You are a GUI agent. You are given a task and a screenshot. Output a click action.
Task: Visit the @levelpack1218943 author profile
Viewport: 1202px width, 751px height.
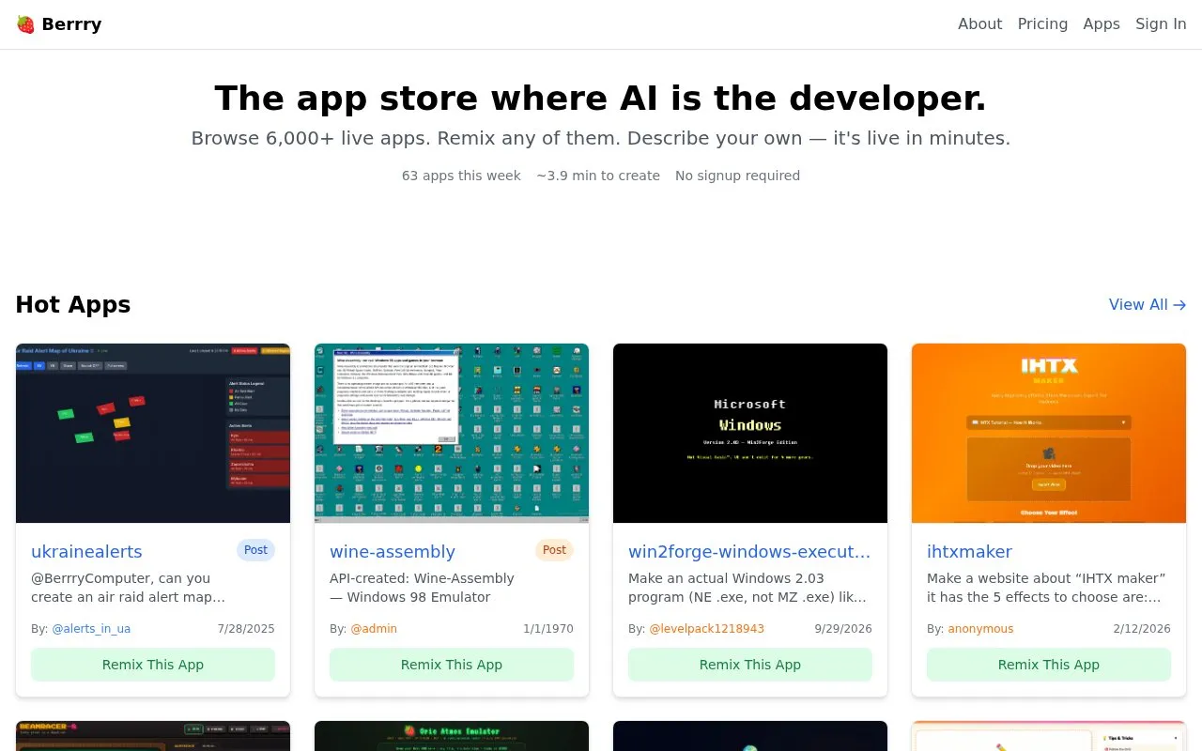click(x=706, y=629)
